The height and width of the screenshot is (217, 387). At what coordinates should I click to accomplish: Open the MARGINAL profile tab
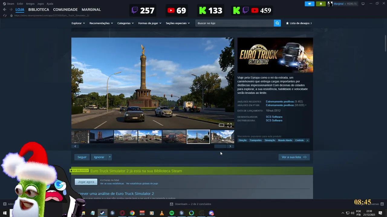(x=91, y=10)
